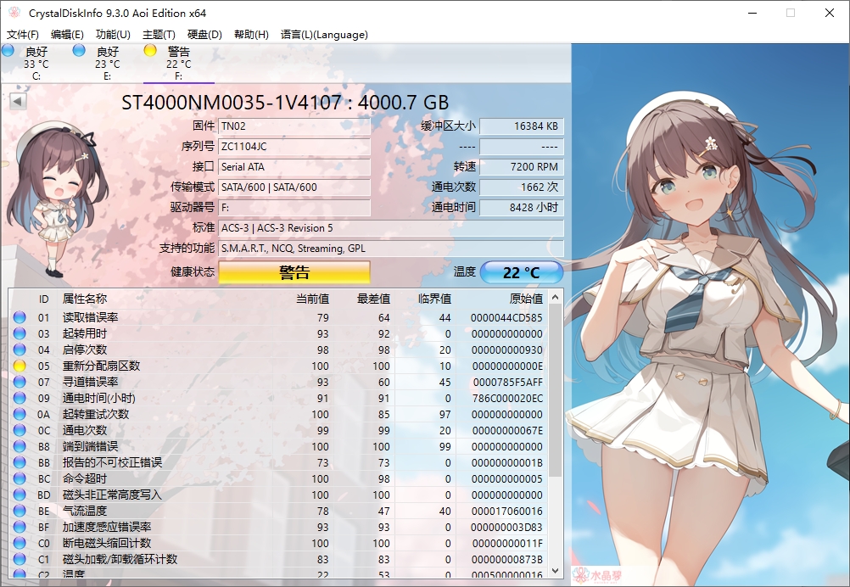850x587 pixels.
Task: Click the status orb for 启停次数
Action: 20,349
